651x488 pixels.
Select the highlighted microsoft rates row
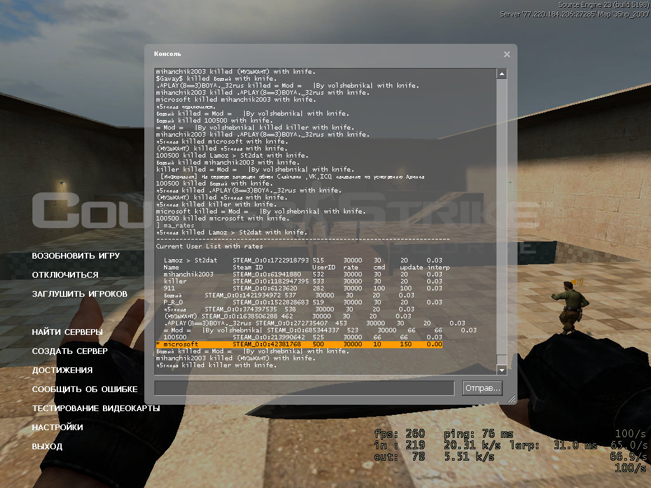[x=299, y=344]
